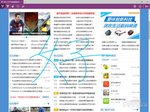Open iPhone双卡双待App推荐 article
Screen dimensions: 150x112
pyautogui.click(x=63, y=35)
